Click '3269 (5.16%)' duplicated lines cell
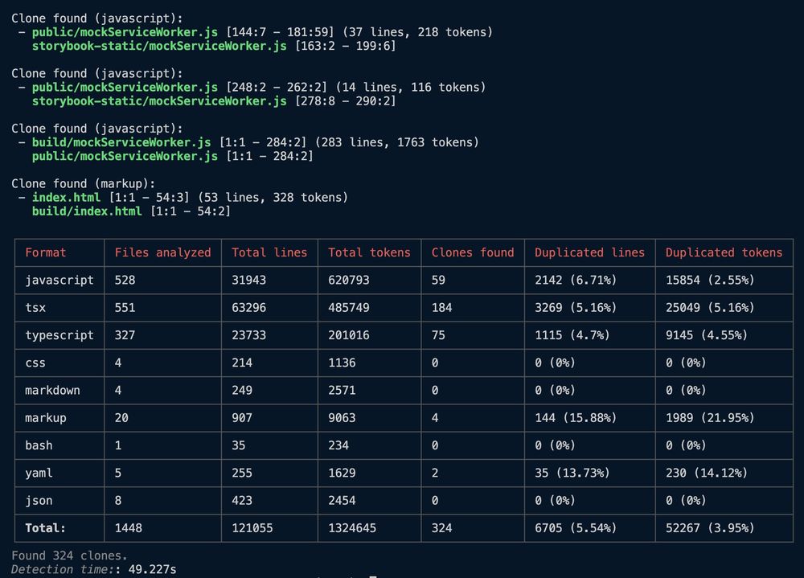This screenshot has width=804, height=578. [x=576, y=308]
